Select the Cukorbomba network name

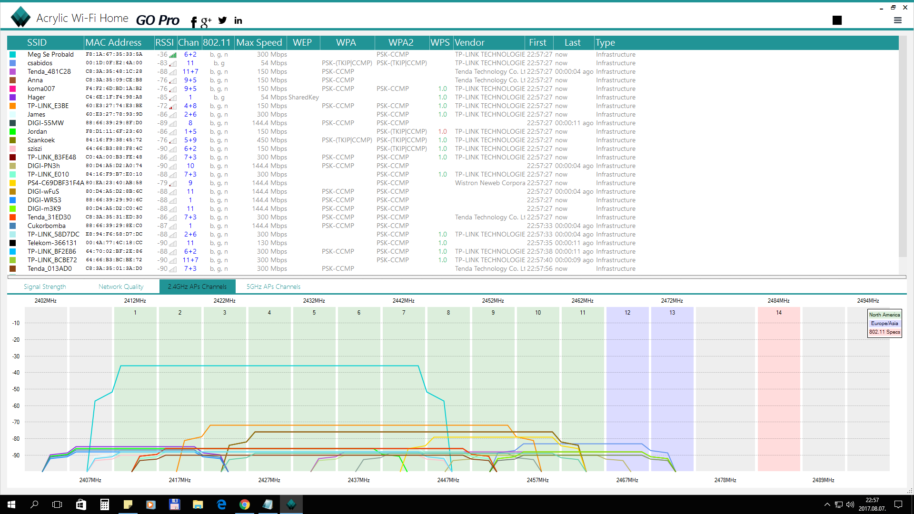pos(47,226)
